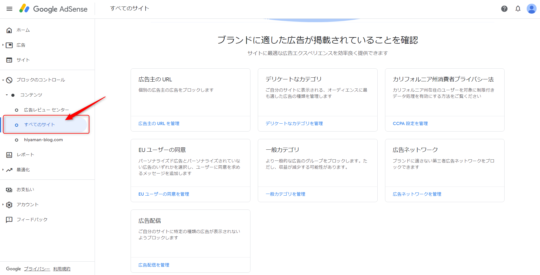Expand the 広告 sidebar section arrow
Viewport: 540px width, 275px height.
pos(3,45)
